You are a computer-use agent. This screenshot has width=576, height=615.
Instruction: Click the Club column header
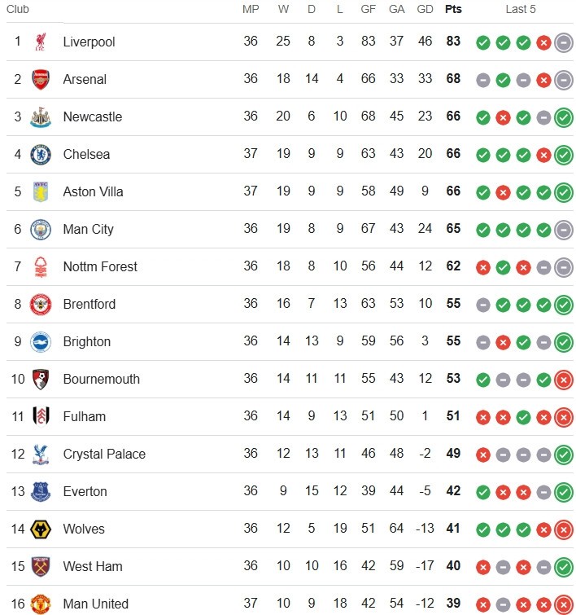tap(18, 9)
